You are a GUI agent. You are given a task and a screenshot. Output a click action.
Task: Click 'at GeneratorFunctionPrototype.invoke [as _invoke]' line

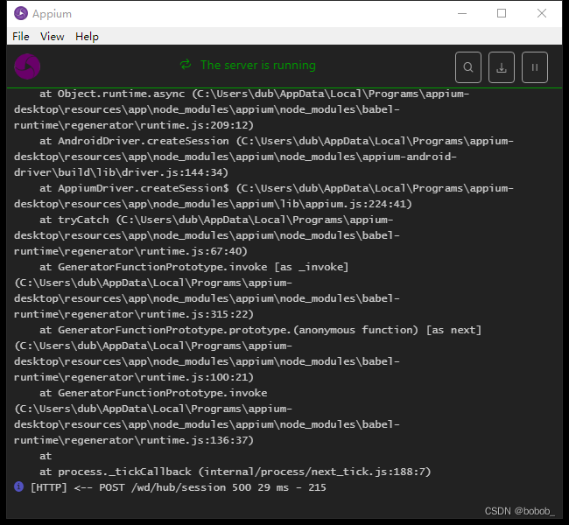(193, 267)
